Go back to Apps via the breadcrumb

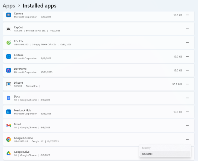click(x=9, y=6)
